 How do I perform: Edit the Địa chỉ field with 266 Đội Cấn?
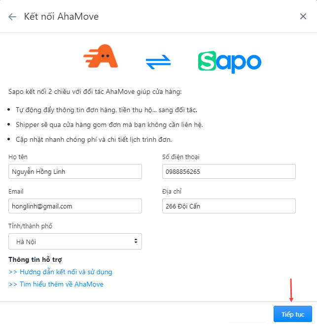229,206
